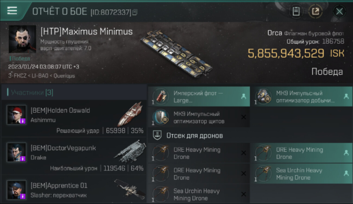Select DoctorVegapunk participant entry

click(x=74, y=156)
